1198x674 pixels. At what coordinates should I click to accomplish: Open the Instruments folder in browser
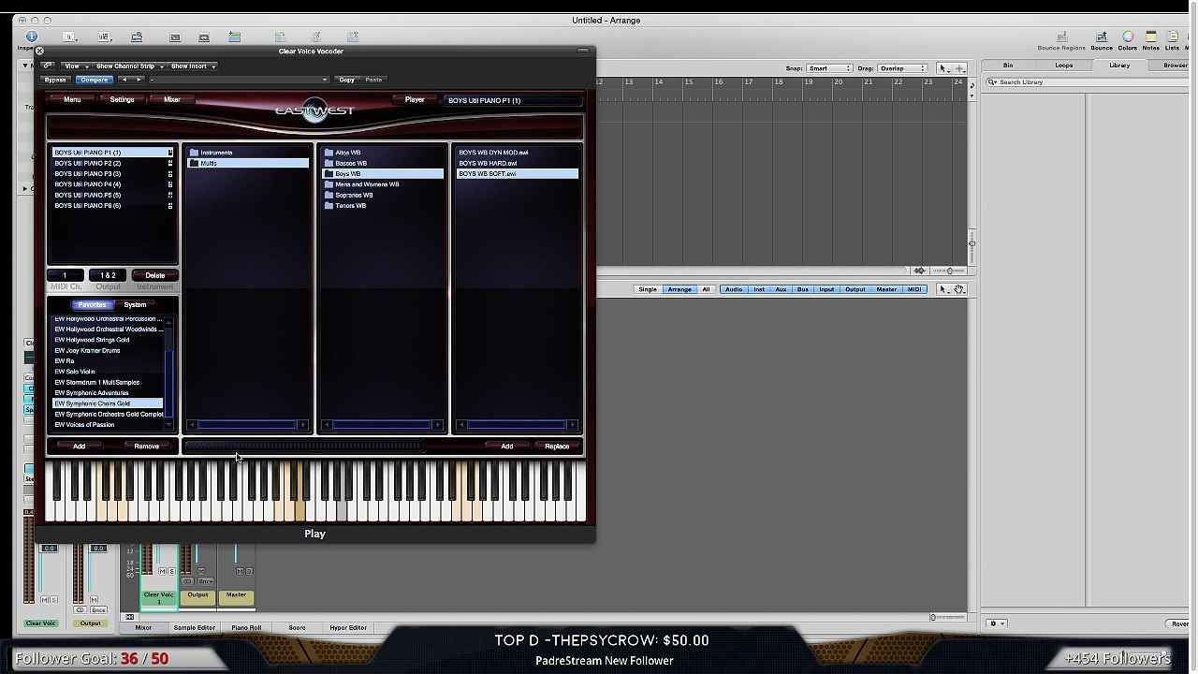click(249, 153)
